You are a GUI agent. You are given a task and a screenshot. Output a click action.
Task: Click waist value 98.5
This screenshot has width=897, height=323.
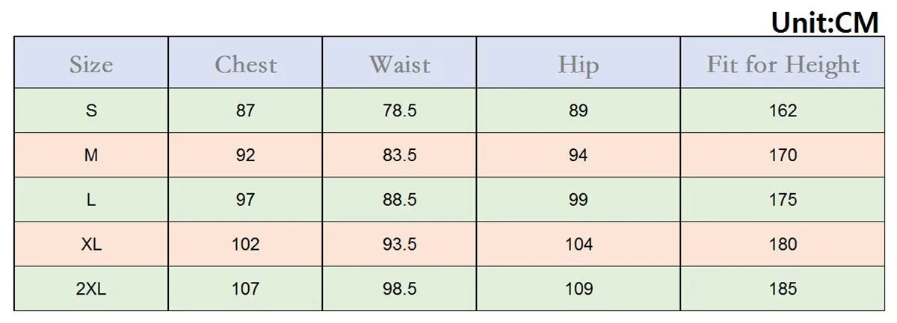point(400,289)
